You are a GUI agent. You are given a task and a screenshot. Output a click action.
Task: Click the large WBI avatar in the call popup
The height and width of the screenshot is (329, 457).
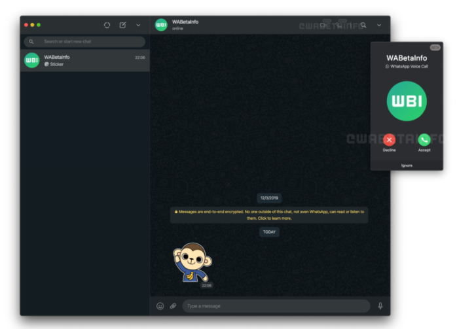tap(407, 101)
